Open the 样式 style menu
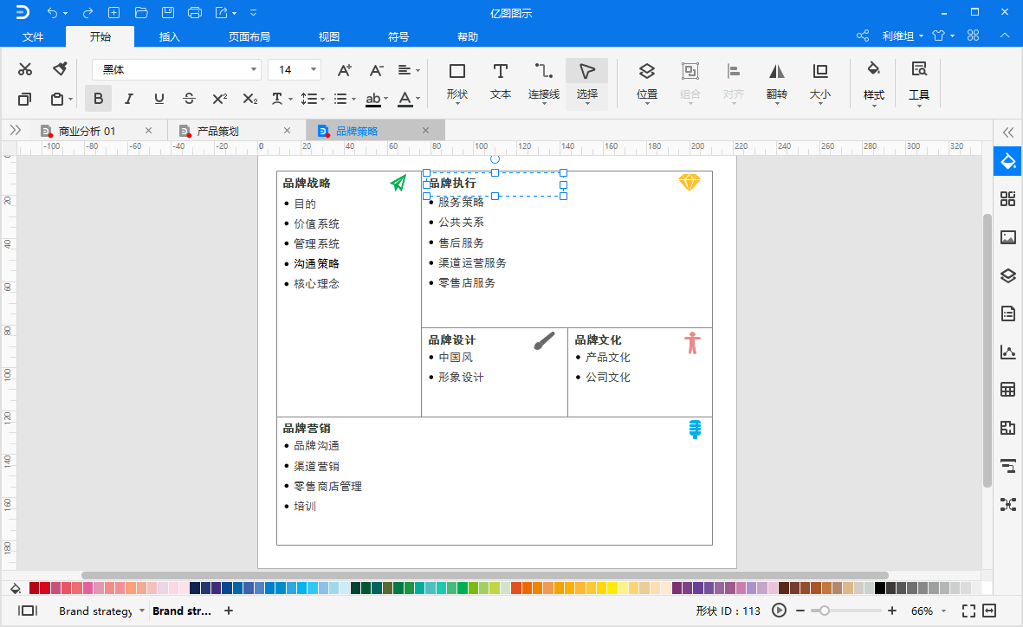 [874, 83]
